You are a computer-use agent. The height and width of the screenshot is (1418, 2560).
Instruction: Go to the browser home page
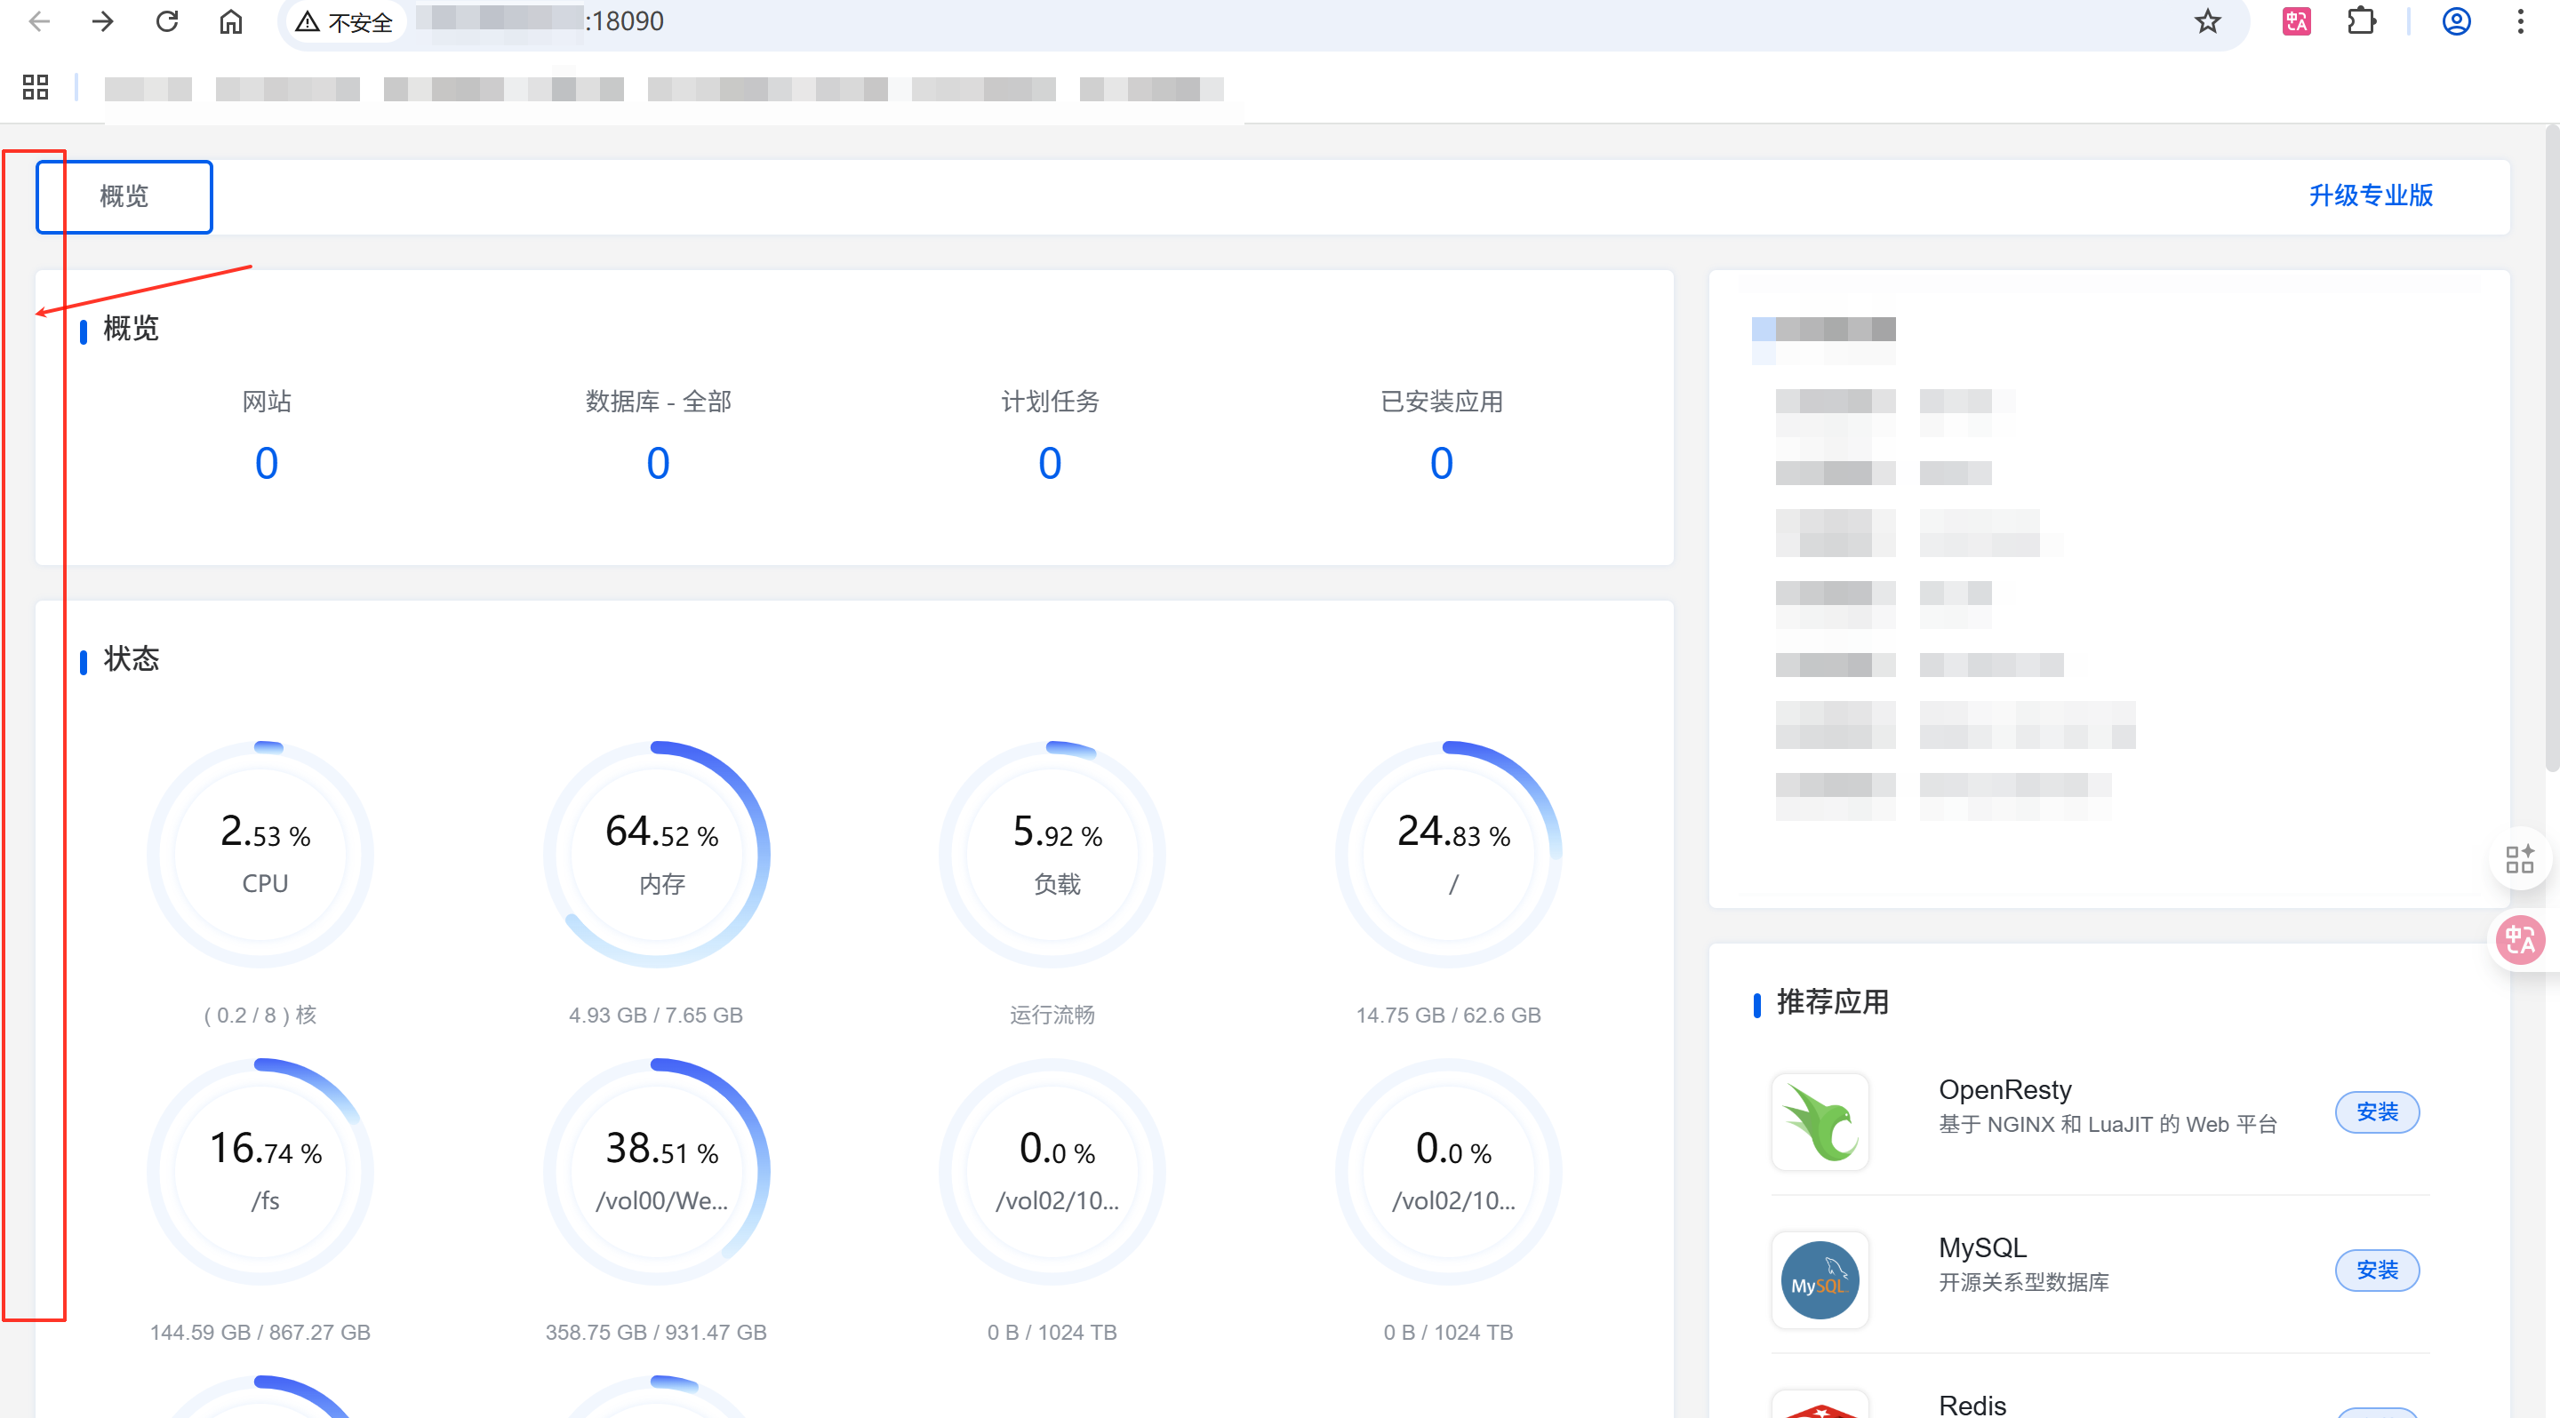click(x=230, y=20)
